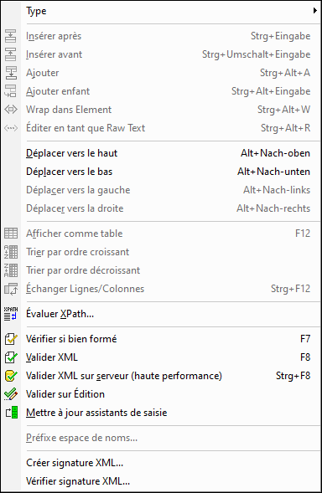Click the Mettre à jour assistants icon
Screen dimensions: 322x493
[12, 413]
